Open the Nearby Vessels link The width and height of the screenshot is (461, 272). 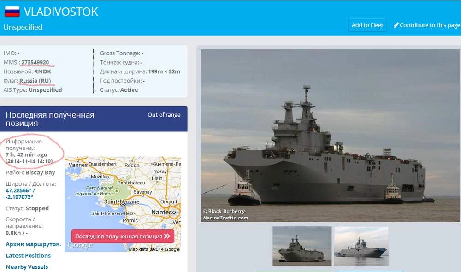(x=27, y=267)
